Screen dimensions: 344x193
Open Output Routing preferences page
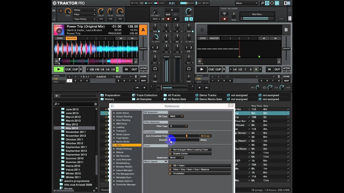pyautogui.click(x=124, y=117)
